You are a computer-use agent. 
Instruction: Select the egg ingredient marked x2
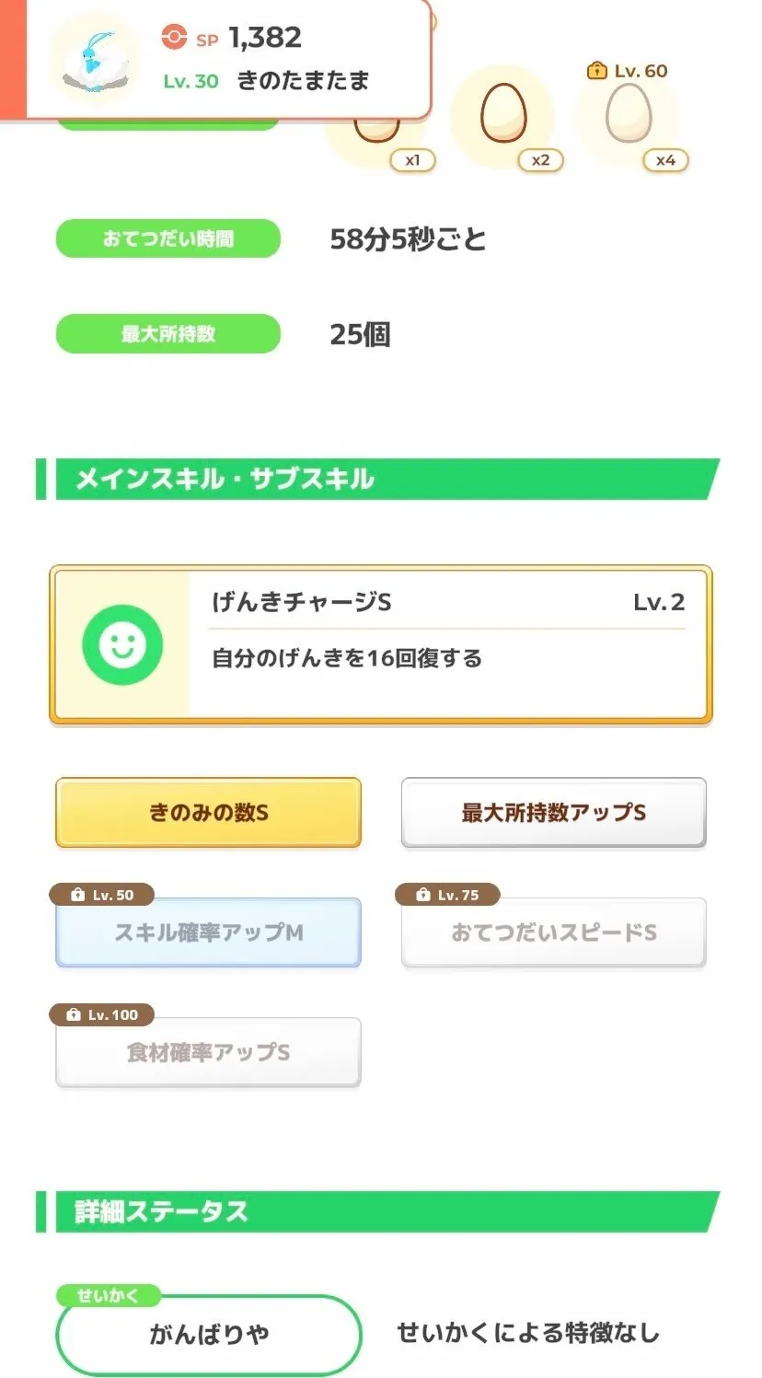502,114
